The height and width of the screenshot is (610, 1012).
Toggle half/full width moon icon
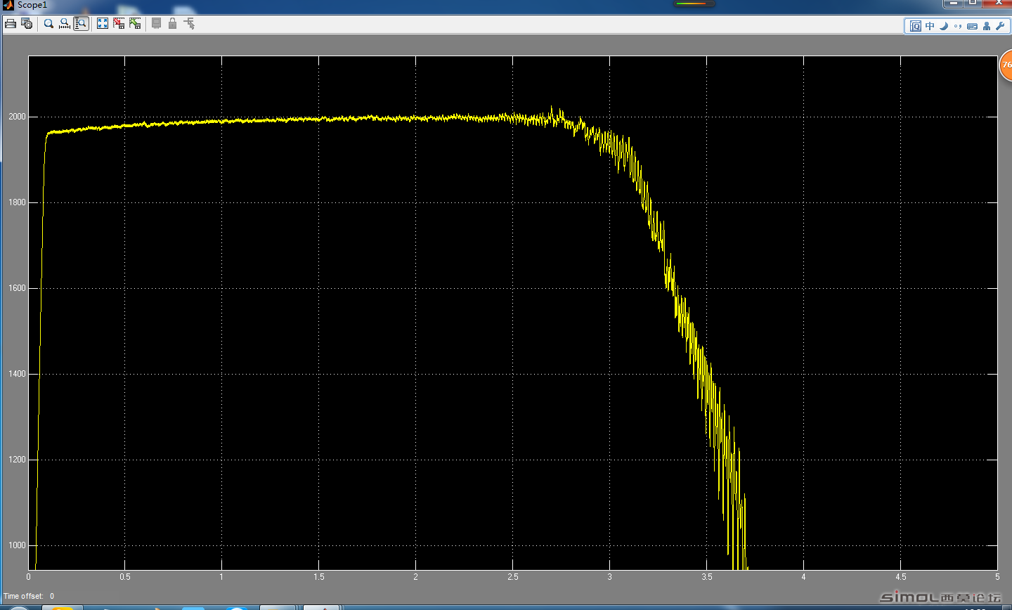click(944, 26)
